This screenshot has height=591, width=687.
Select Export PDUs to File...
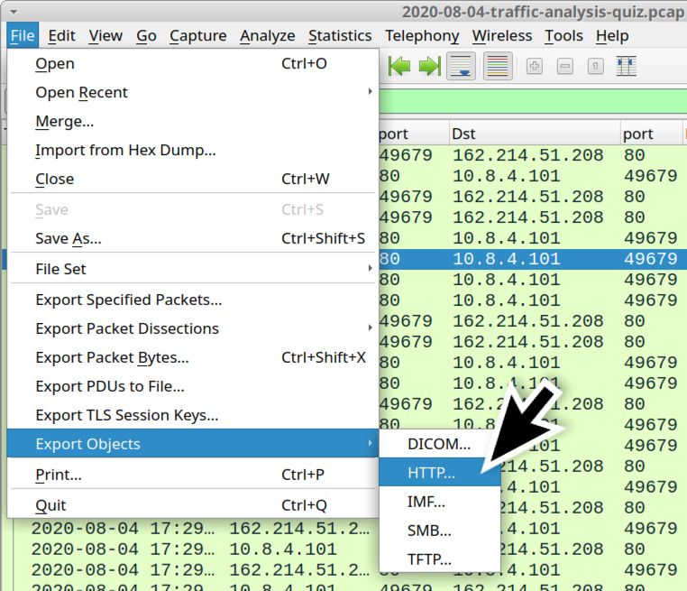[193, 387]
